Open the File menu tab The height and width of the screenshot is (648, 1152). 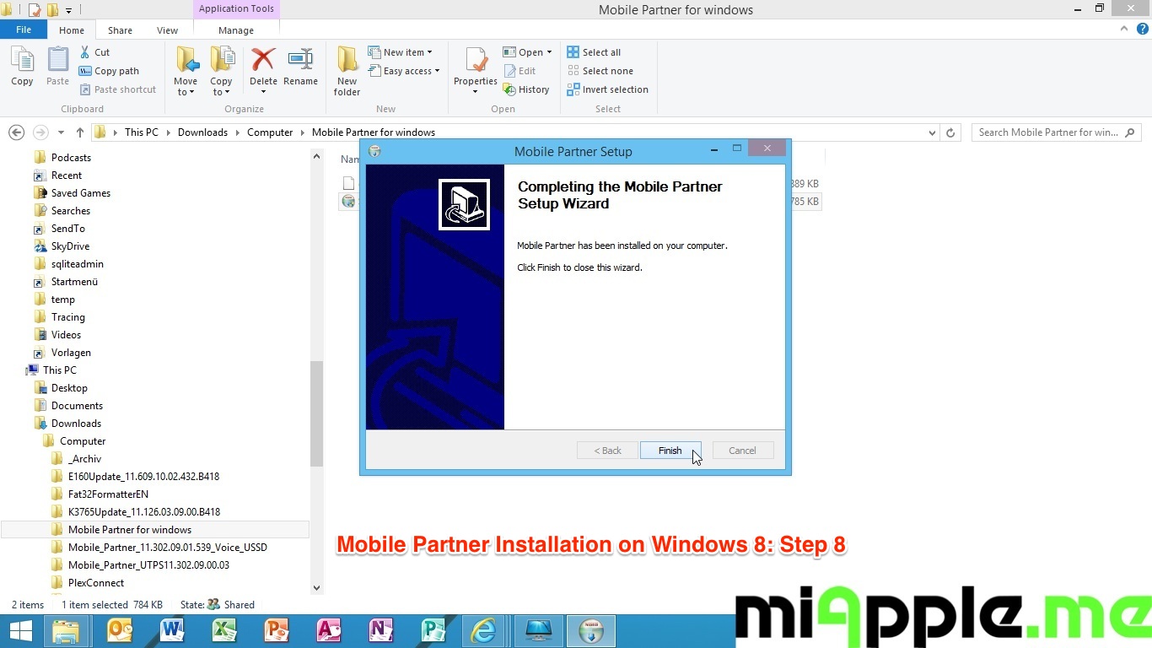coord(24,30)
